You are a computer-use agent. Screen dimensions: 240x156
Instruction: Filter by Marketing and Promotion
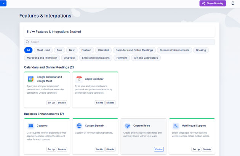tap(42, 58)
